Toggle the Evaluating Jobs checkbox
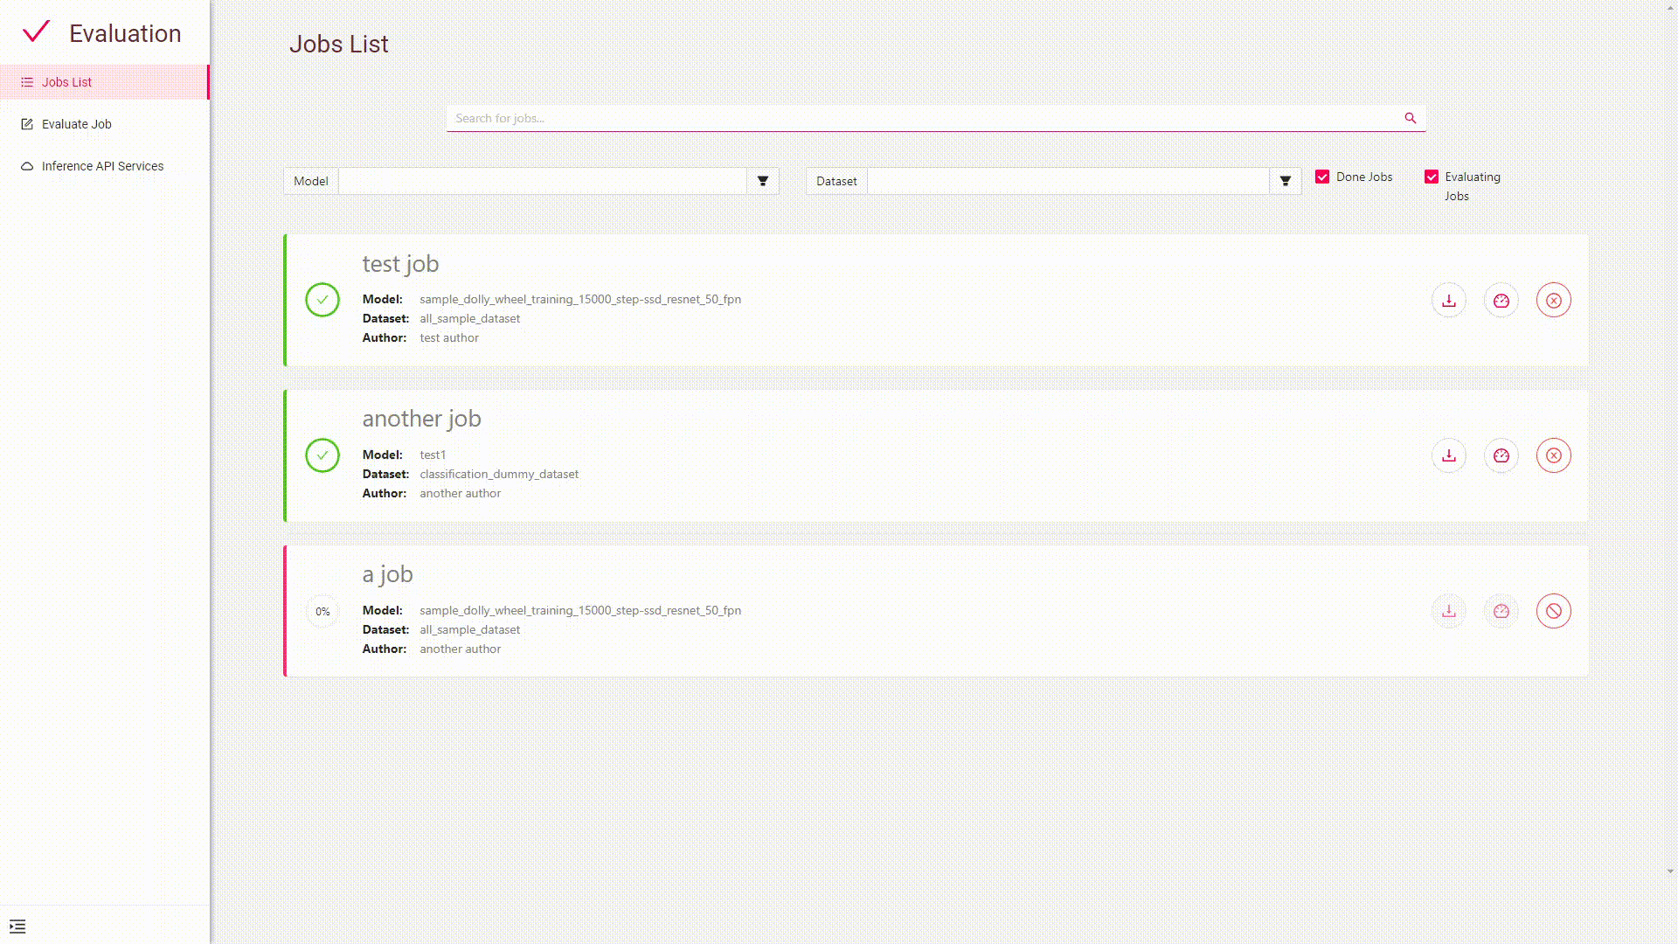 pos(1432,177)
